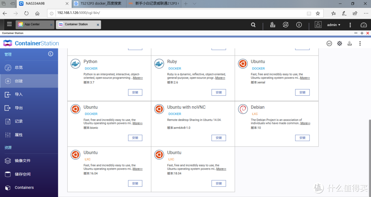Click the info circle icon in top bar
Screen dimensions: 371x197
(299, 25)
